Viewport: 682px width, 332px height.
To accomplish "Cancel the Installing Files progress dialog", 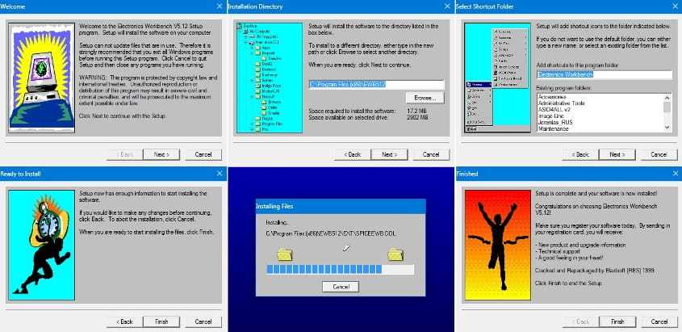I will (340, 287).
